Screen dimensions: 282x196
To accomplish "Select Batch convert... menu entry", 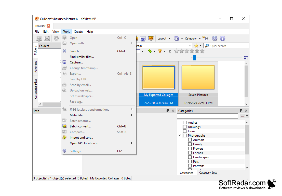I will click(99, 126).
